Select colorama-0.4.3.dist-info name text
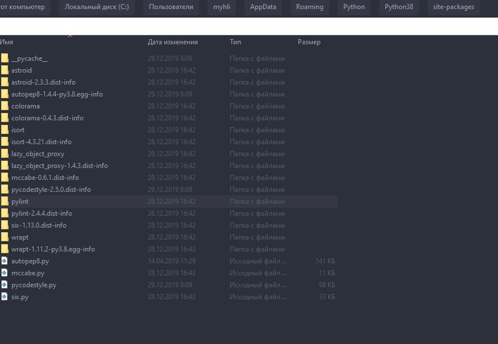 47,118
